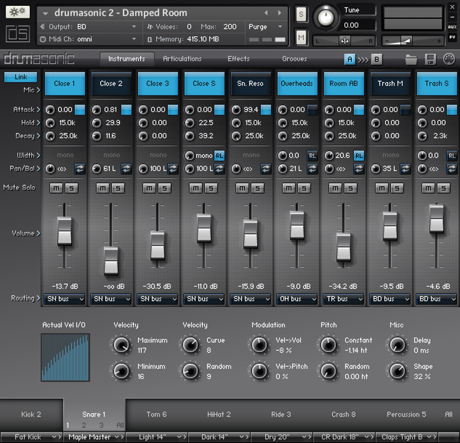
Task: Click the Pitch Constant knob
Action: point(328,345)
